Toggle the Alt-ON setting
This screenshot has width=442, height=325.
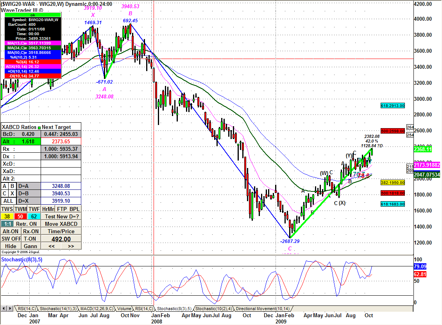pos(11,231)
